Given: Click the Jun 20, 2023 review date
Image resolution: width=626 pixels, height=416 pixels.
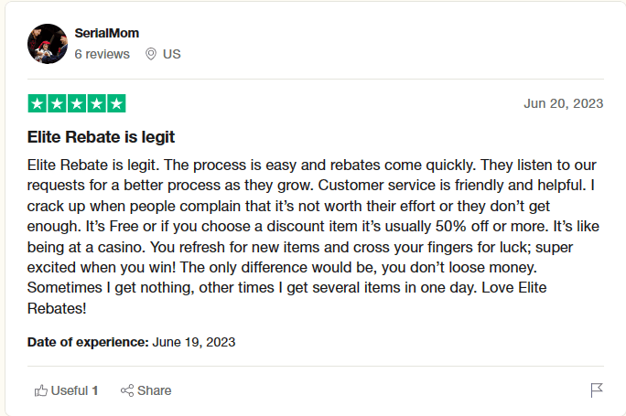Looking at the screenshot, I should coord(563,103).
